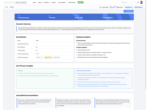Viewport: 149px width, 110px height.
Task: Click the 'Establish clear, measurable meeting objectives' card
Action: point(113,103)
